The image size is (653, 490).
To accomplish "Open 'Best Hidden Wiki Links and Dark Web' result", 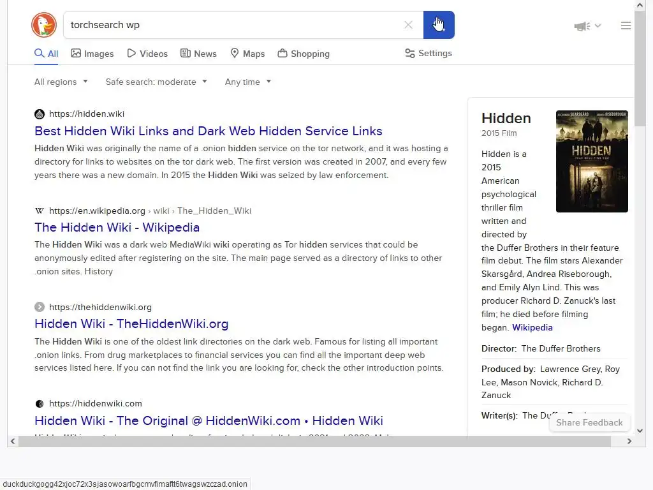I will tap(209, 131).
